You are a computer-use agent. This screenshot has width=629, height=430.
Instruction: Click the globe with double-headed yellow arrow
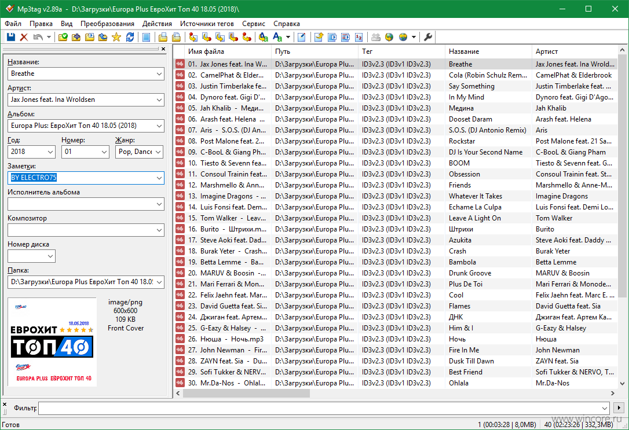click(403, 37)
